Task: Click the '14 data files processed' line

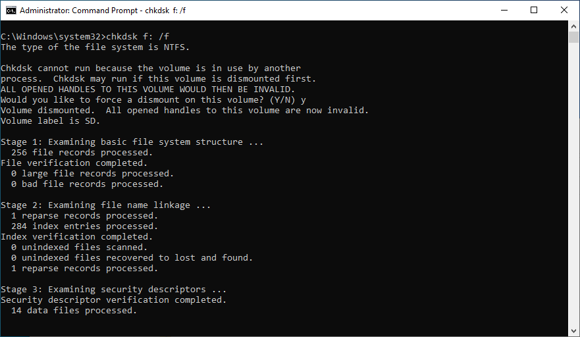Action: [x=74, y=311]
